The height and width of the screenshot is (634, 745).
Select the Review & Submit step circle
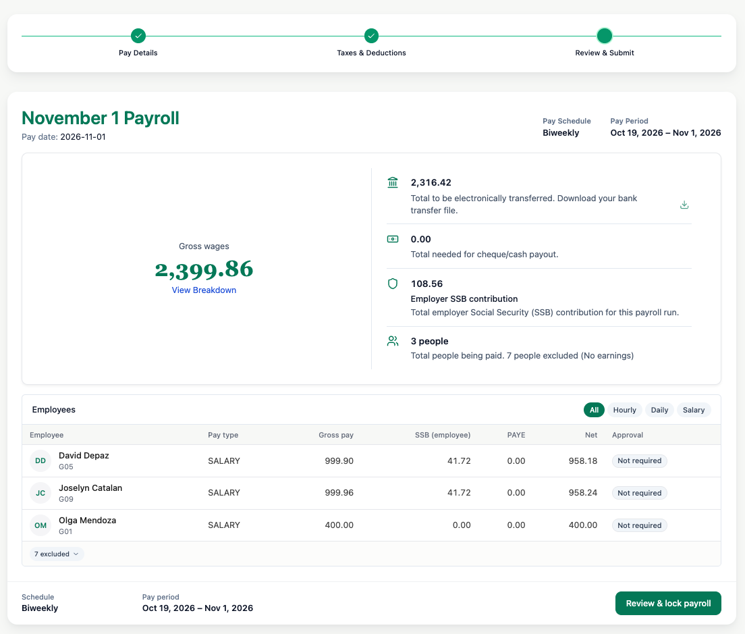tap(605, 36)
